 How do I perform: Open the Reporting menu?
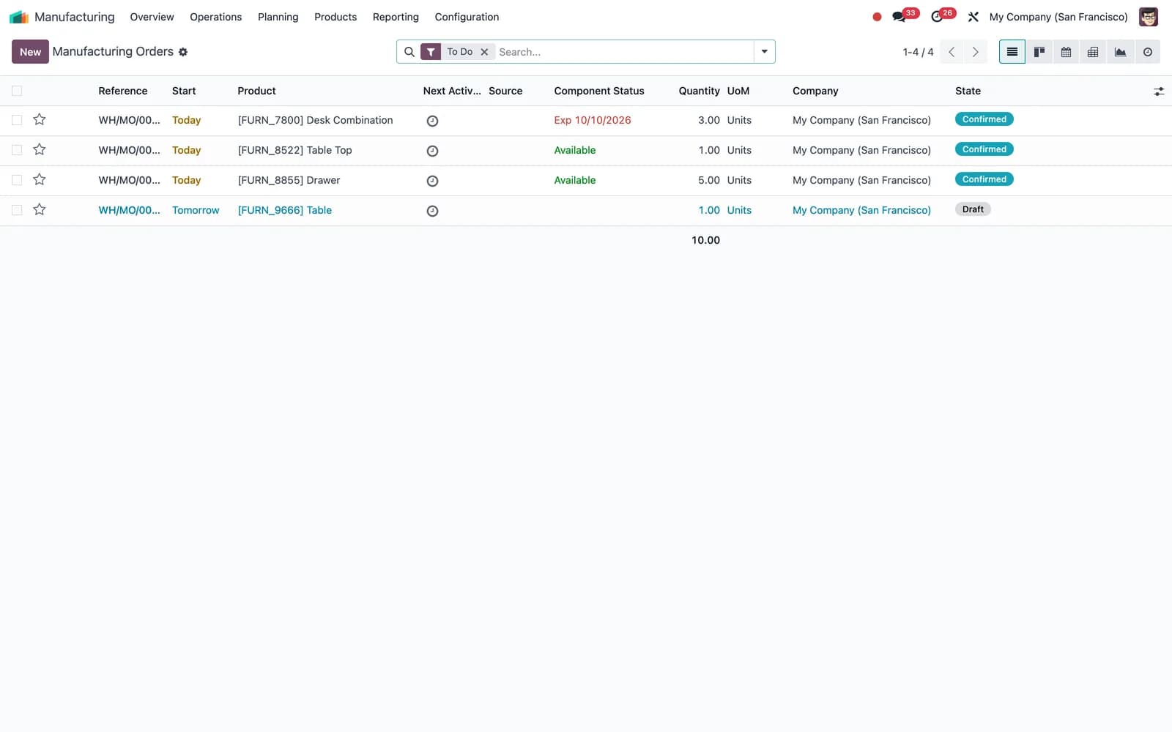pyautogui.click(x=396, y=17)
